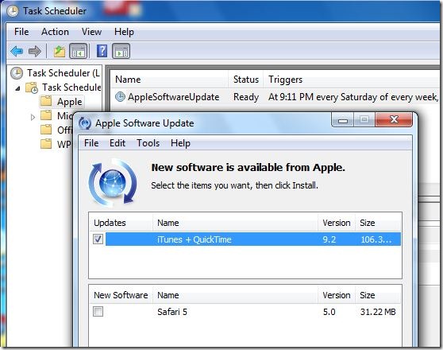Close the Apple Software Update window

394,119
